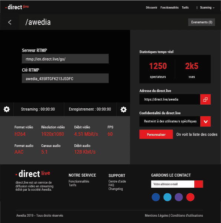Click the 1250 spectateurs statistic
This screenshot has height=223, width=221.
pos(158,70)
